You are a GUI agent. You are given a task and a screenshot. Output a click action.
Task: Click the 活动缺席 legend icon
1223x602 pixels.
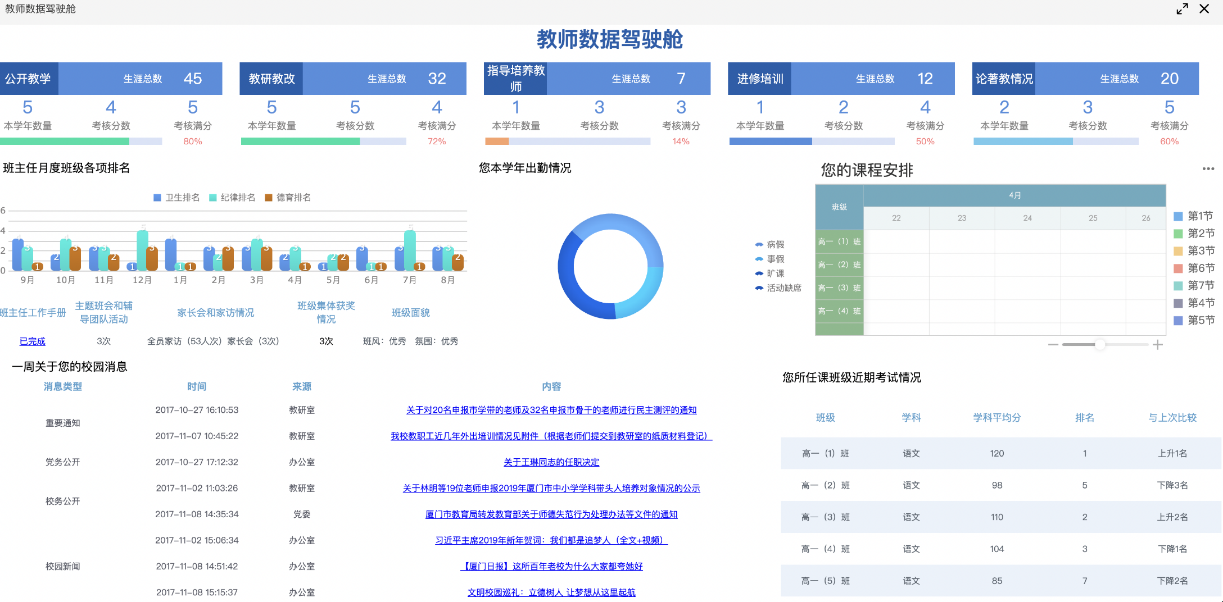click(x=760, y=288)
